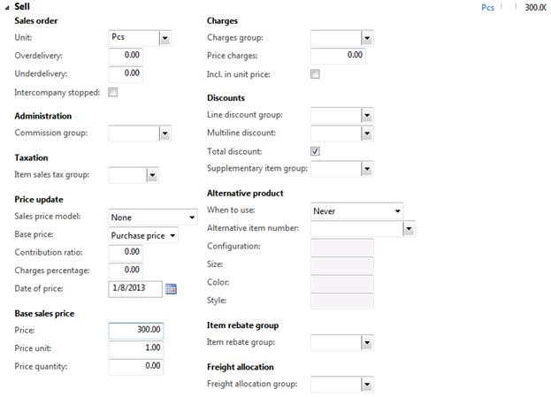The height and width of the screenshot is (397, 551).
Task: Open the Unit dropdown
Action: 165,38
